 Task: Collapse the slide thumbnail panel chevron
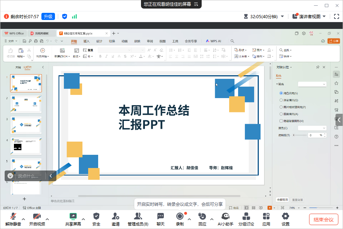43,67
